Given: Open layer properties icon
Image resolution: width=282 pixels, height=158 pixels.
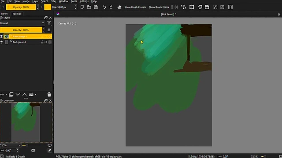Looking at the screenshot, I should pos(31,94).
